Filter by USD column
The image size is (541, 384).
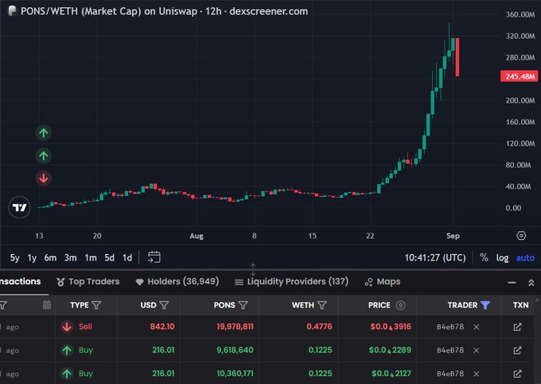[164, 305]
